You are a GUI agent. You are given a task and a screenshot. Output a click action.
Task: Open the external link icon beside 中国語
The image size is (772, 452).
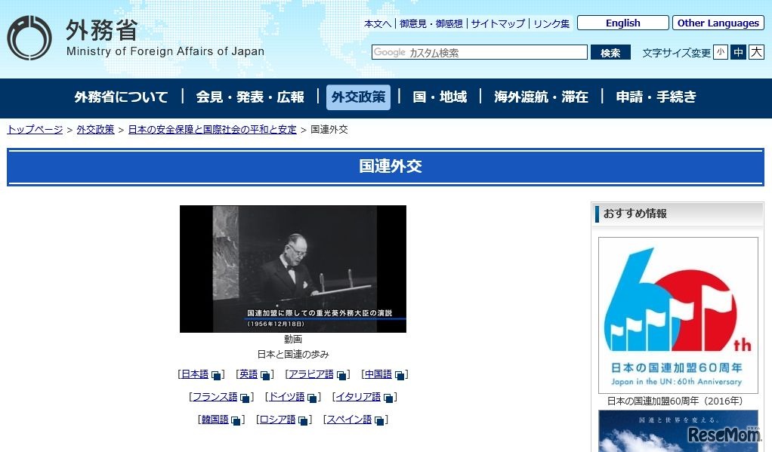[400, 374]
